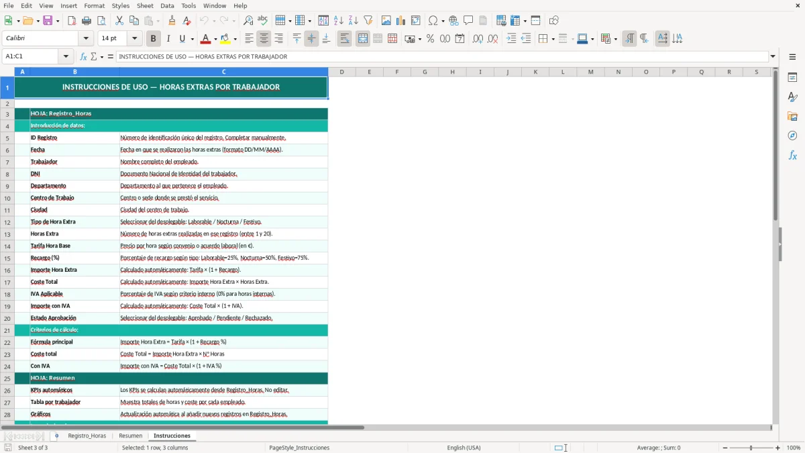Open the sidebar Navigator panel
Image resolution: width=805 pixels, height=453 pixels.
point(792,136)
